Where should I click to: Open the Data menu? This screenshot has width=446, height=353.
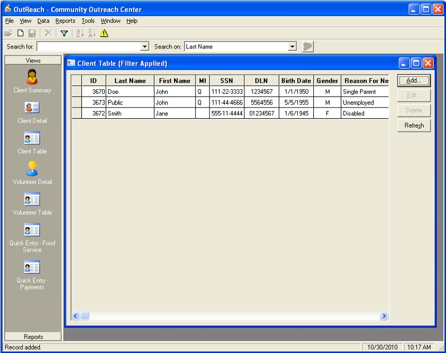(x=43, y=21)
